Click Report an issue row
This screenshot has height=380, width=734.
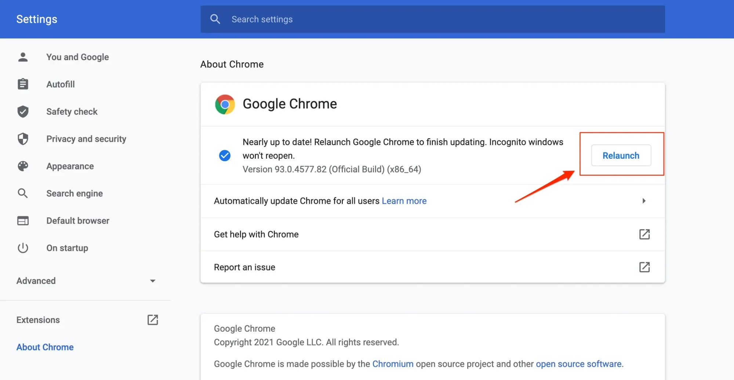point(433,267)
